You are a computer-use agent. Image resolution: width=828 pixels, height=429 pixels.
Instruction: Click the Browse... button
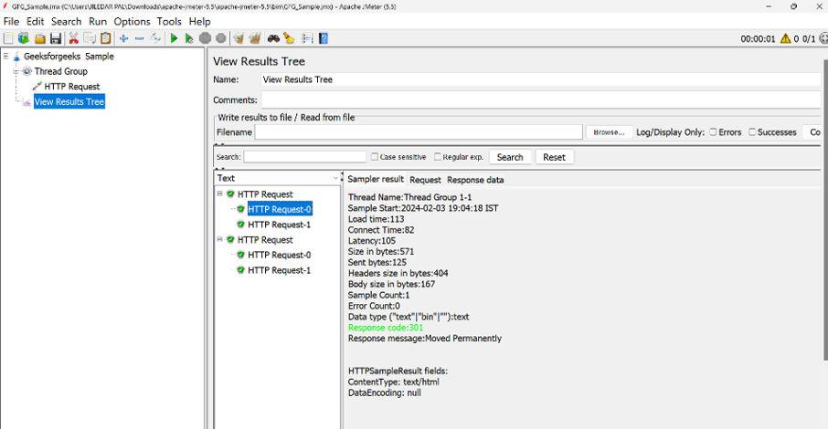pyautogui.click(x=609, y=132)
